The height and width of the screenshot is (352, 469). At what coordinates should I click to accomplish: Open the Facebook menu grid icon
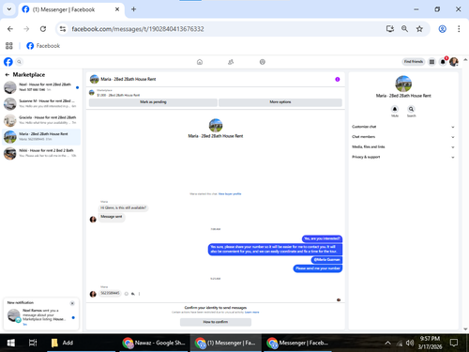pos(431,62)
